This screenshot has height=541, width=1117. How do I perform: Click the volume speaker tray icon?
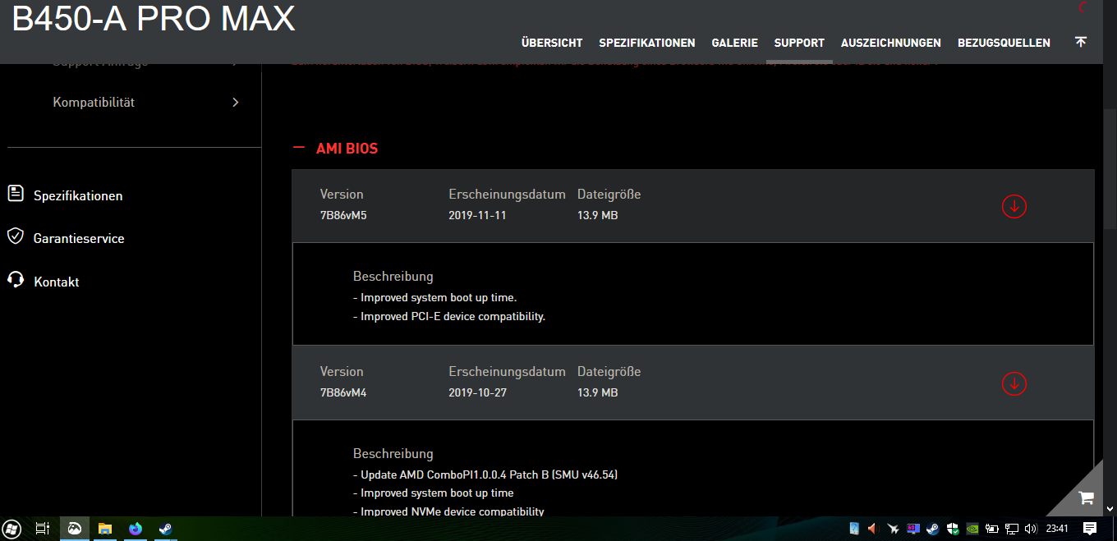coord(1032,529)
